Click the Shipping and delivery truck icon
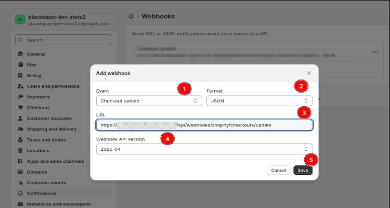This screenshot has height=208, width=390. [20, 129]
